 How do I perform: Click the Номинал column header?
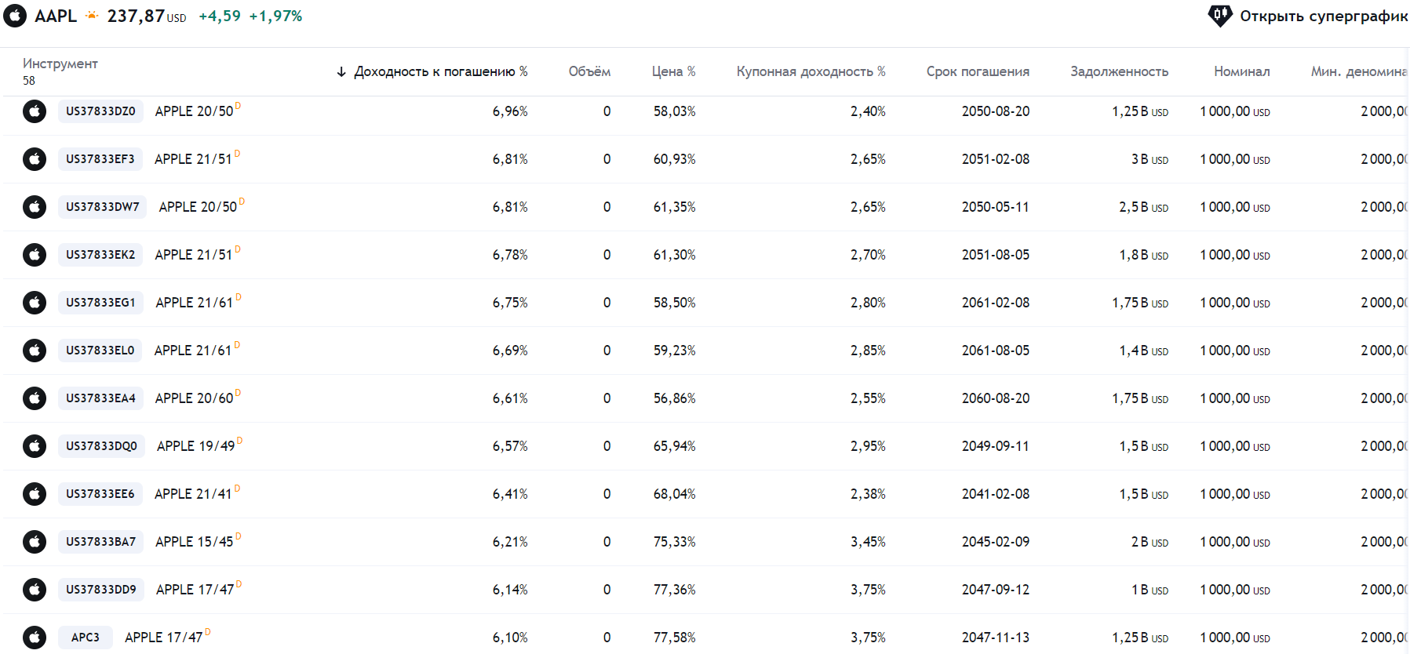click(1241, 71)
